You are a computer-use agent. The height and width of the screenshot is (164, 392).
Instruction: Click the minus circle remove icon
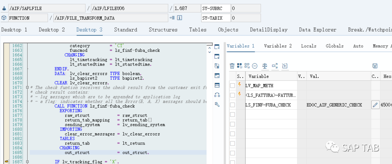coord(255,66)
